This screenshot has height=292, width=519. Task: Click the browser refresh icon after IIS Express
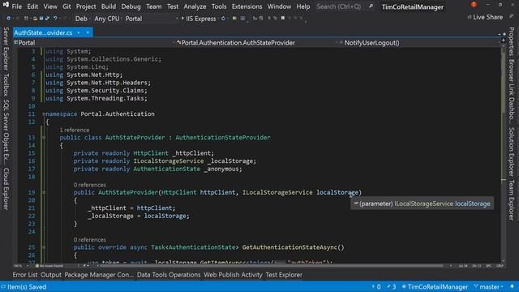pos(224,19)
